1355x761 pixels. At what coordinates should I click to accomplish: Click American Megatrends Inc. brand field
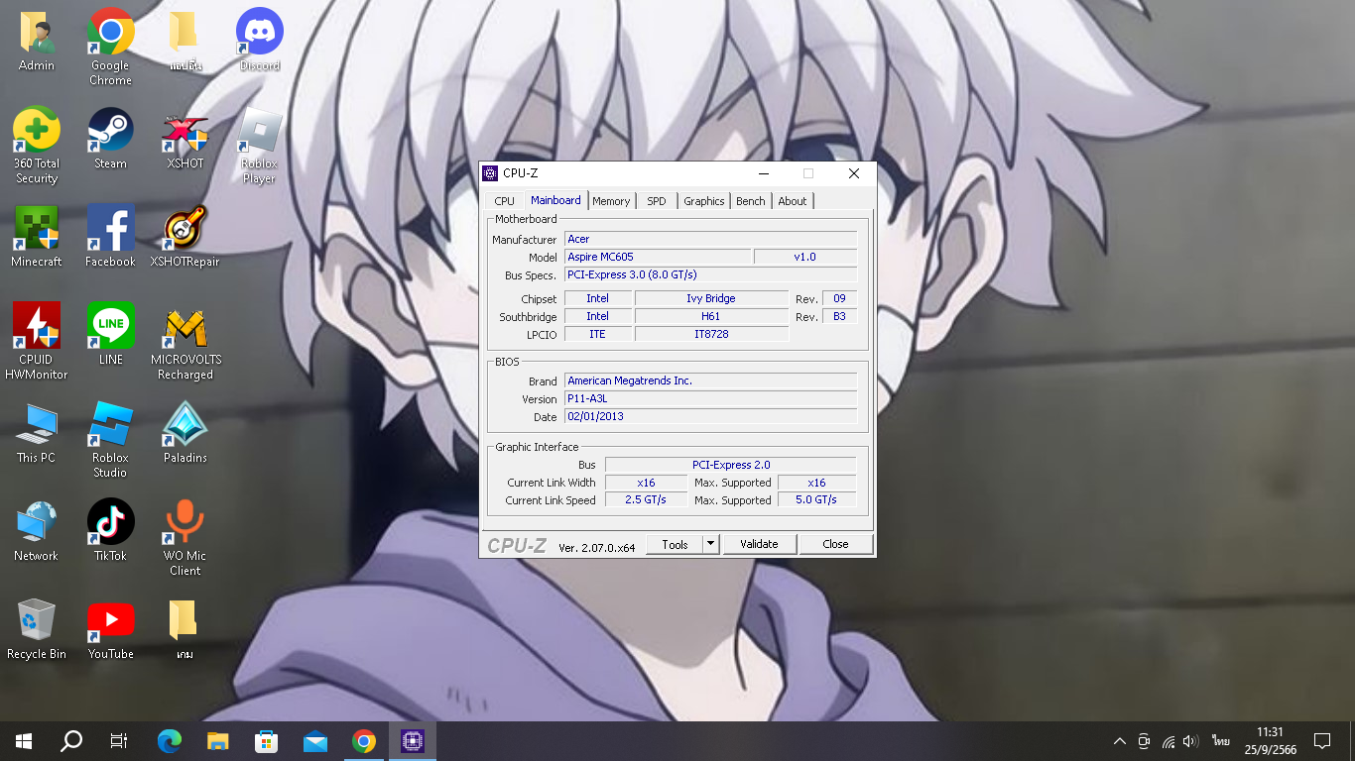(x=710, y=380)
